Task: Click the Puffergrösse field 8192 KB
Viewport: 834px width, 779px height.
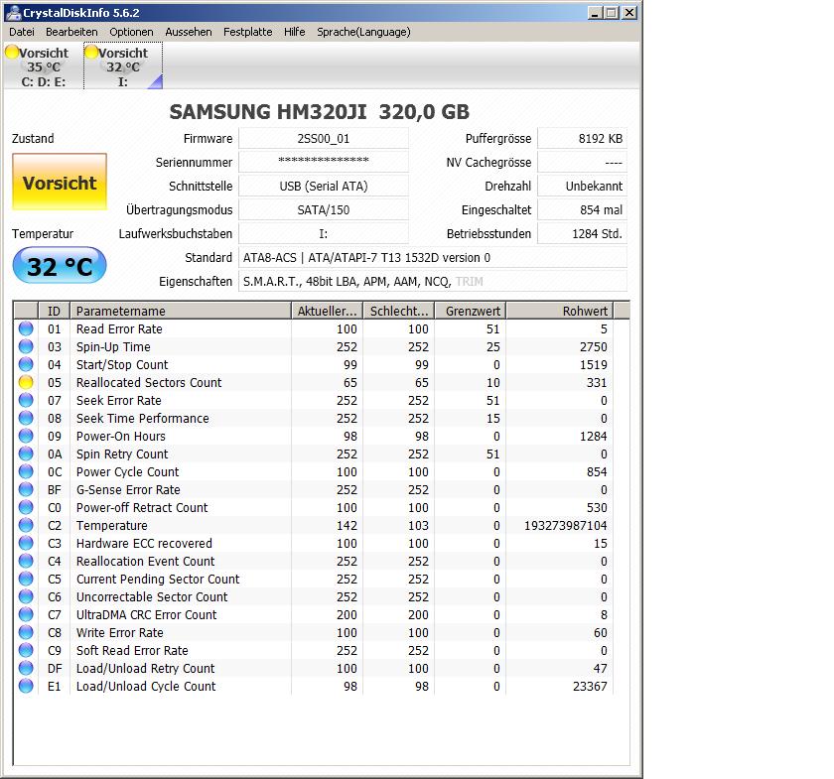Action: (583, 138)
